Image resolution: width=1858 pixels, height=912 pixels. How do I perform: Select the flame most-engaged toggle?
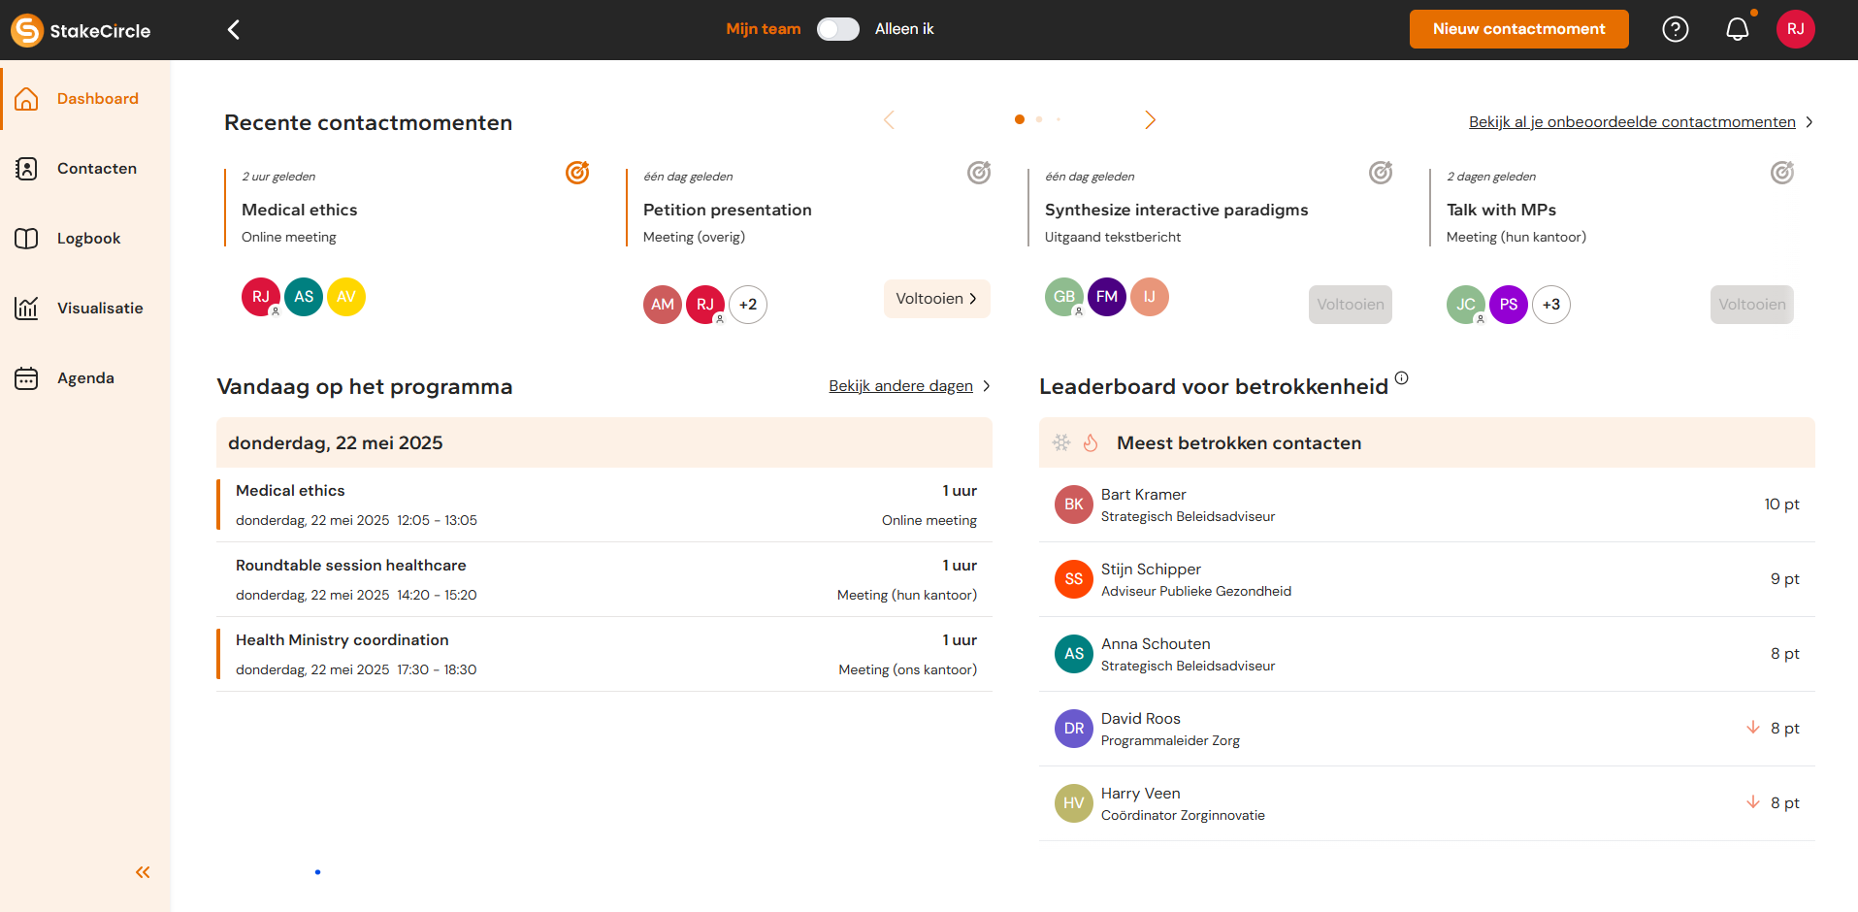[1091, 443]
